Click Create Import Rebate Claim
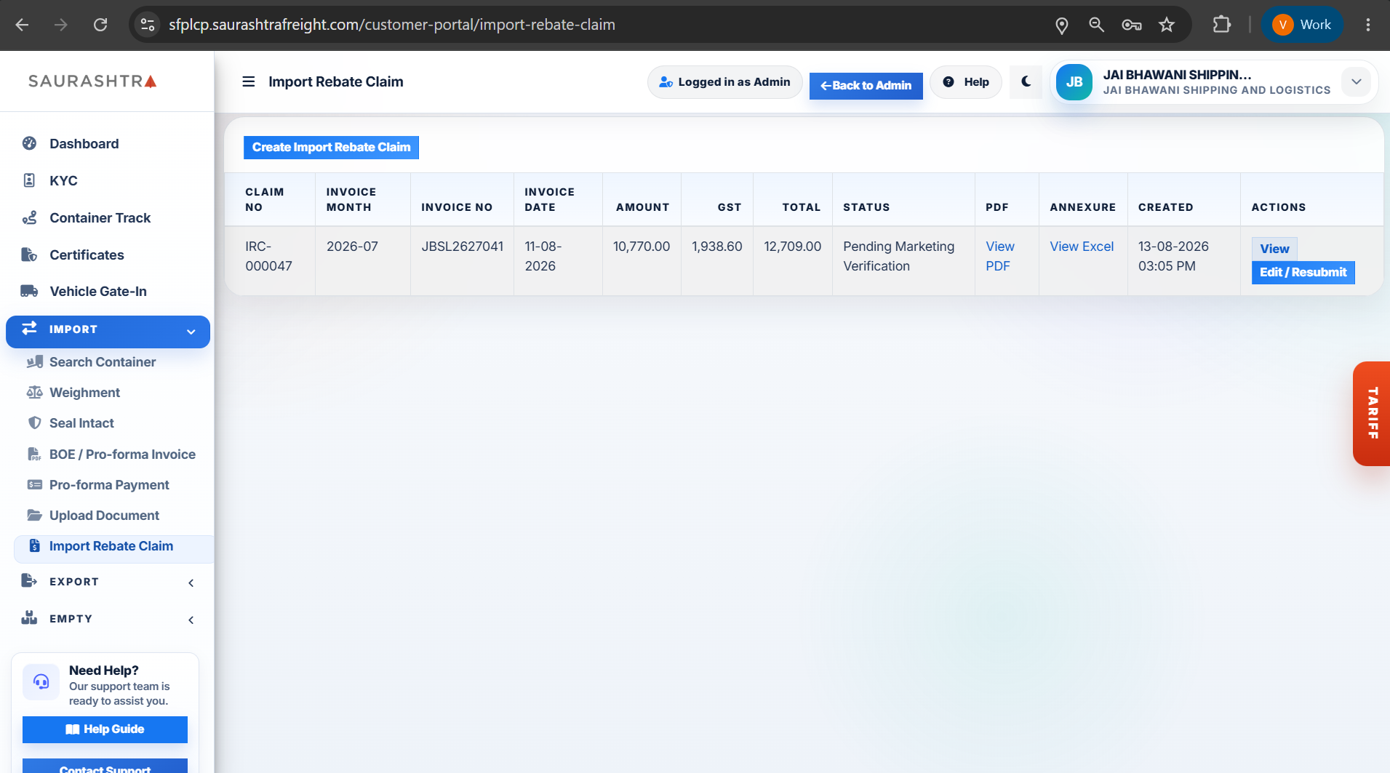1390x773 pixels. 331,147
